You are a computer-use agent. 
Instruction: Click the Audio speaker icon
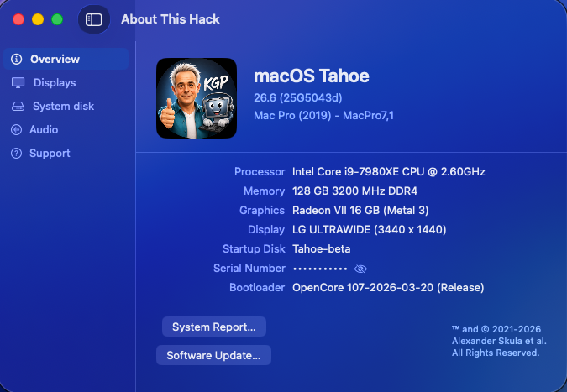pyautogui.click(x=16, y=130)
